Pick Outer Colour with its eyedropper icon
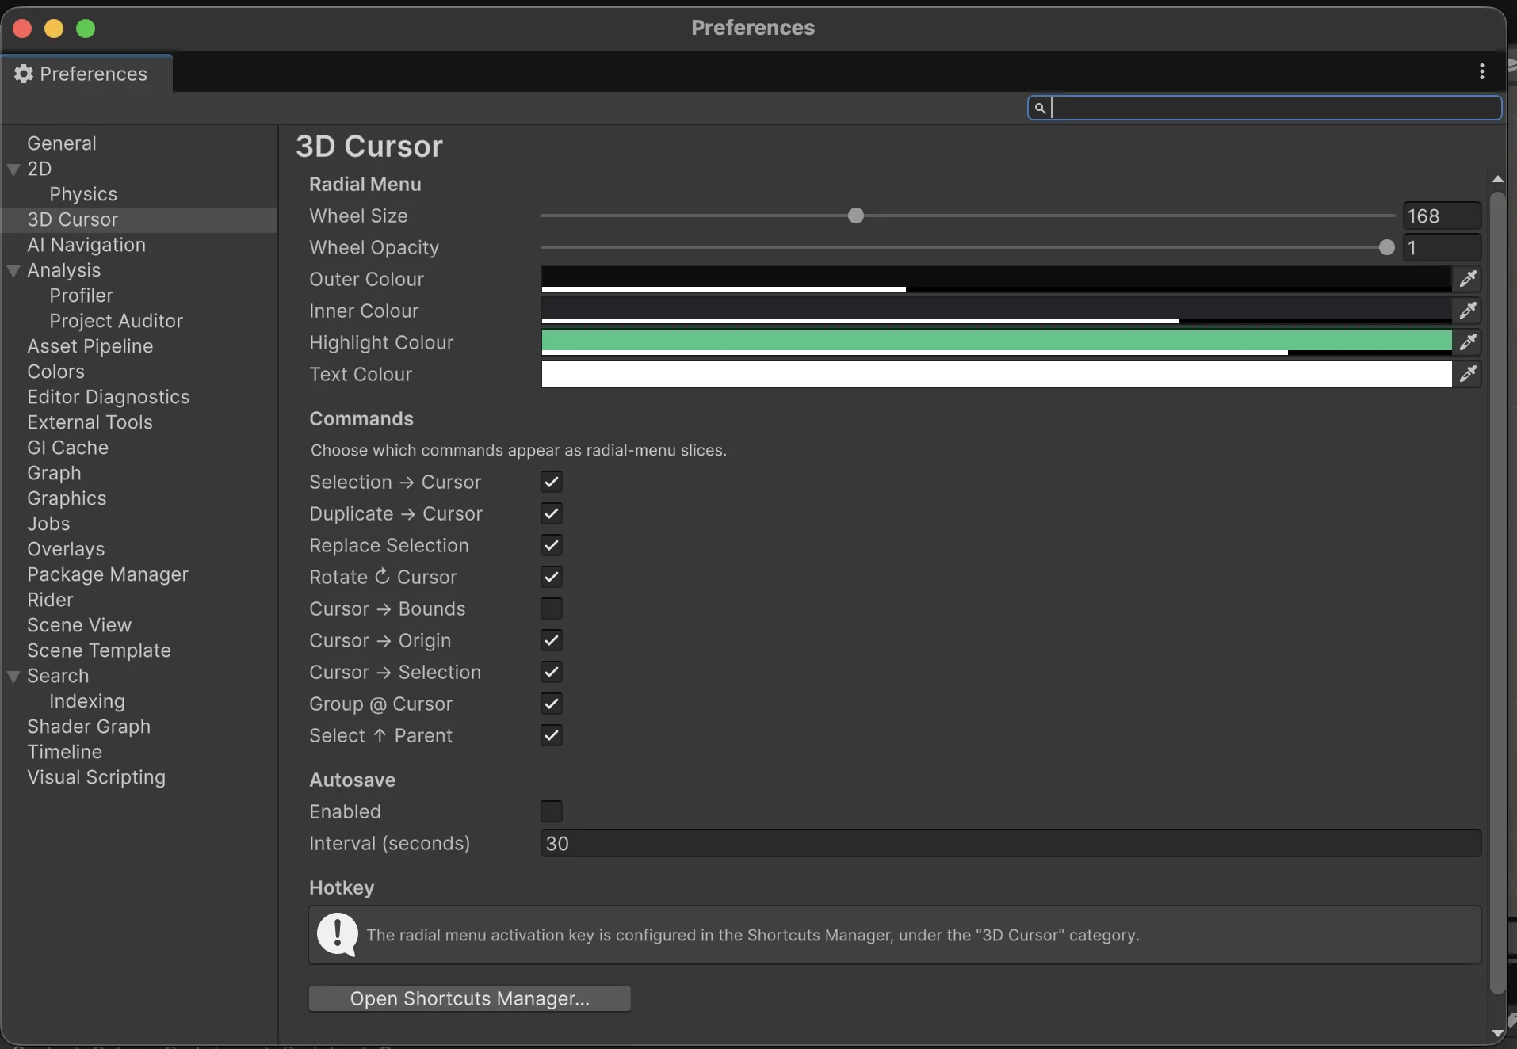1517x1049 pixels. (1467, 279)
